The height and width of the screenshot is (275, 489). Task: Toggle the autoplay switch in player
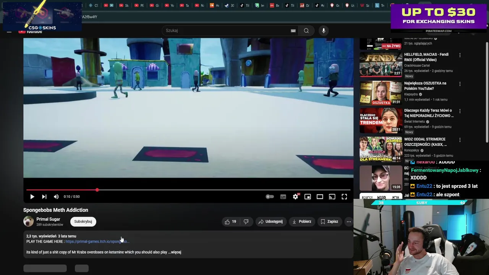click(270, 197)
